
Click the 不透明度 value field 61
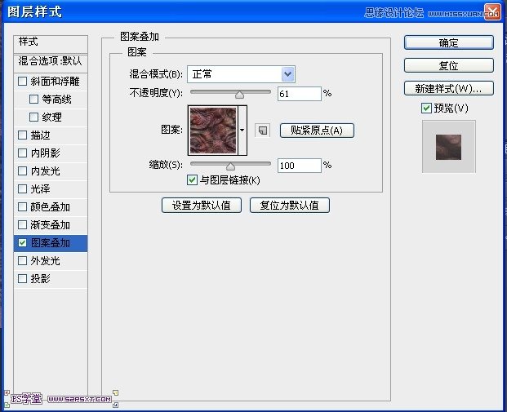pyautogui.click(x=300, y=94)
